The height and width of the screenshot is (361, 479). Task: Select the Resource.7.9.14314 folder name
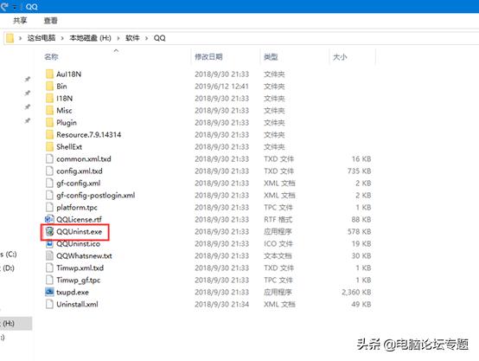click(88, 134)
